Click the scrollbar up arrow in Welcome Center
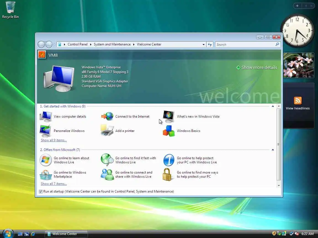This screenshot has height=238, width=318. click(279, 106)
